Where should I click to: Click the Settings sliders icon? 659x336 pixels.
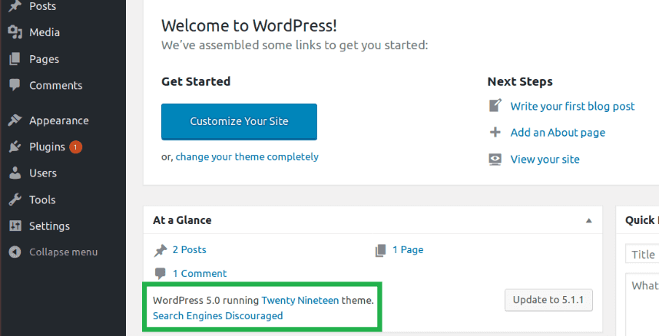click(x=15, y=226)
